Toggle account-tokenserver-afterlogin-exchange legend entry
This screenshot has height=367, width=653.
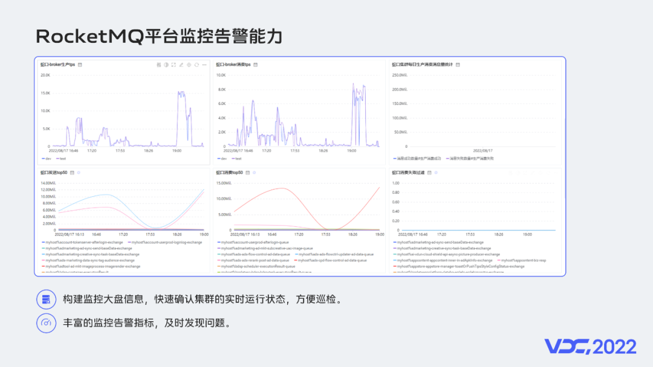coord(82,242)
